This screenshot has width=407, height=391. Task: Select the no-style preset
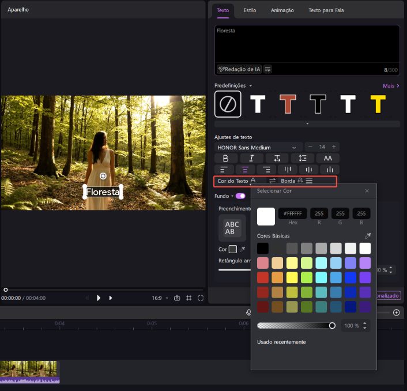[x=228, y=104]
